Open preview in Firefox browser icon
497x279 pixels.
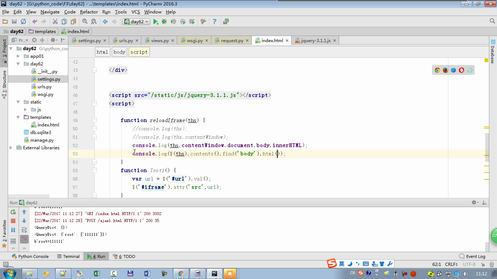click(445, 70)
